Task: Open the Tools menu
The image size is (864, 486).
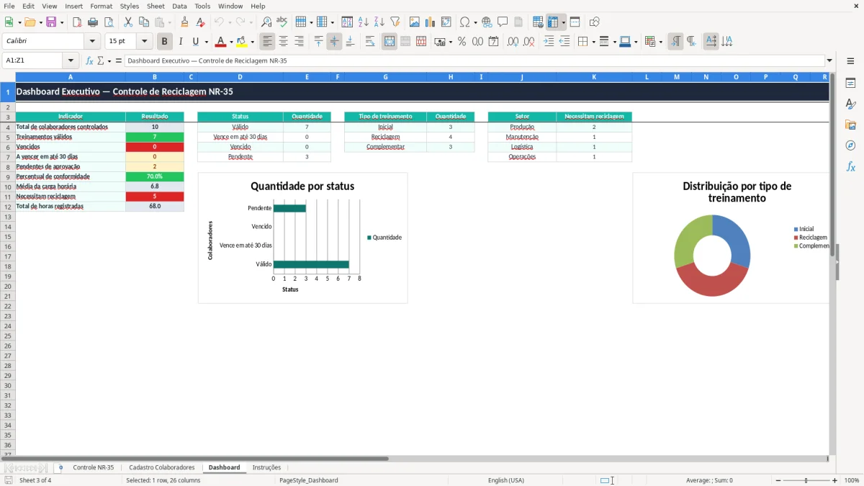Action: point(202,6)
